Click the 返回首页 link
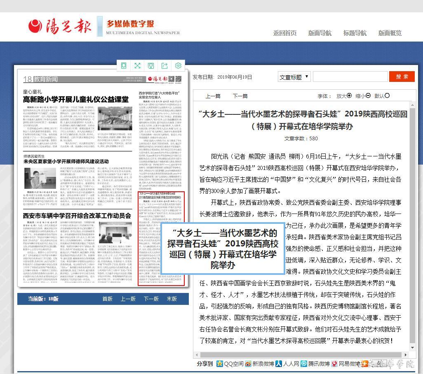This screenshot has height=374, width=423. pyautogui.click(x=284, y=33)
